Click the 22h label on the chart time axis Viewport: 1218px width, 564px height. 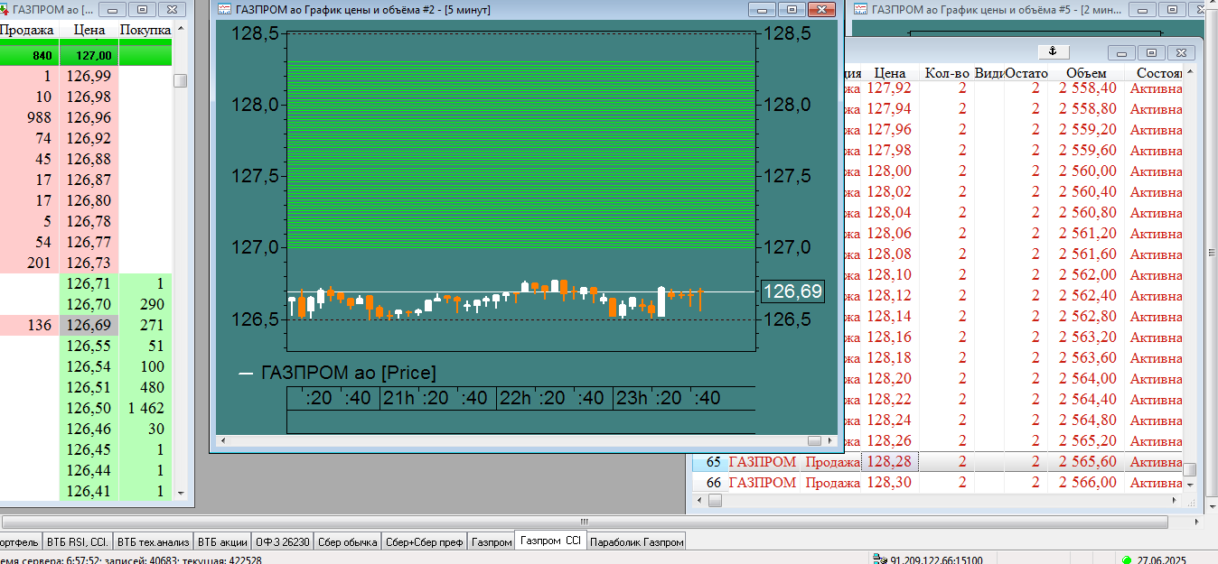point(515,398)
